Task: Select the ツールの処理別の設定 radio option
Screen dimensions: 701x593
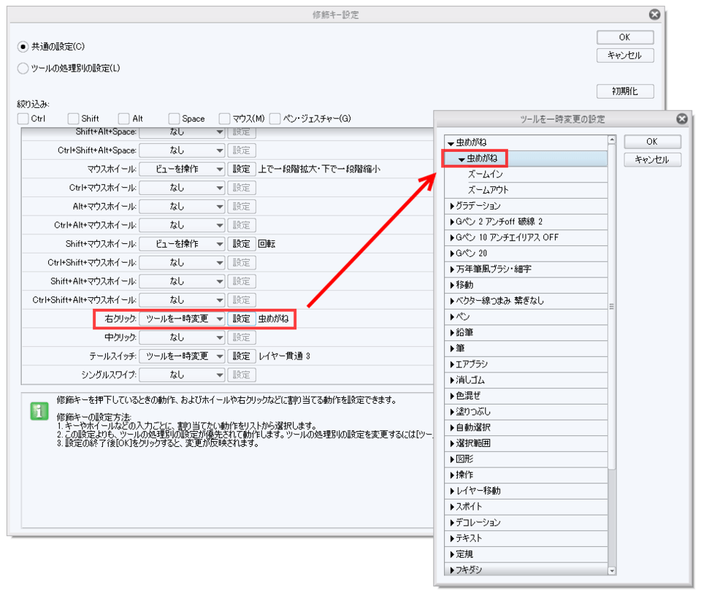Action: click(23, 68)
